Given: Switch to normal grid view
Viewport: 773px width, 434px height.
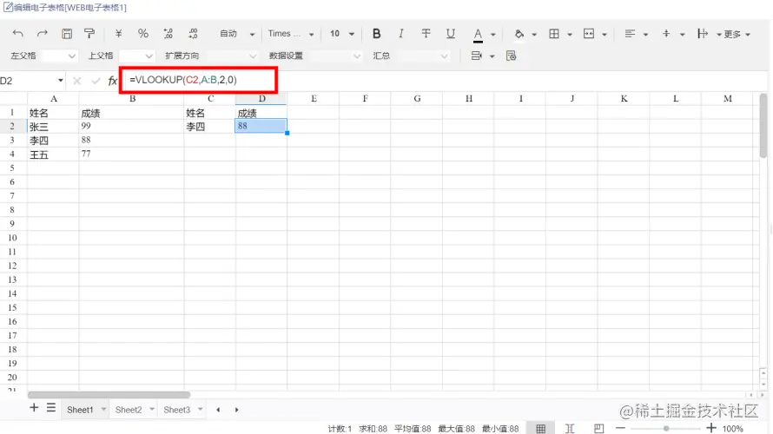Looking at the screenshot, I should (541, 429).
